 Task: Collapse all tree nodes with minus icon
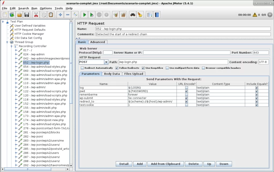pyautogui.click(x=68, y=15)
